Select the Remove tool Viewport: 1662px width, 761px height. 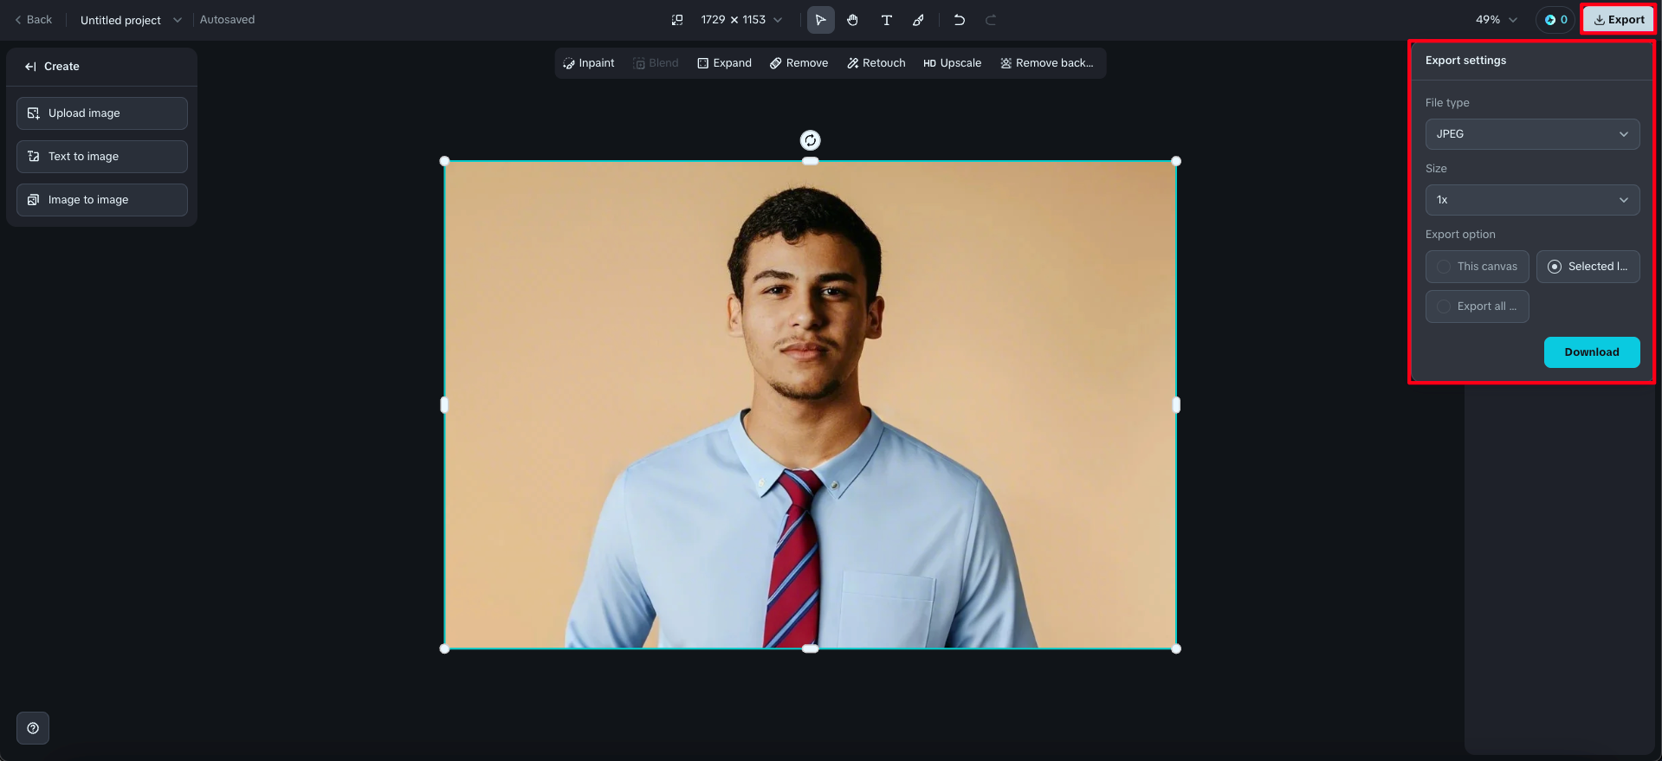pyautogui.click(x=799, y=63)
